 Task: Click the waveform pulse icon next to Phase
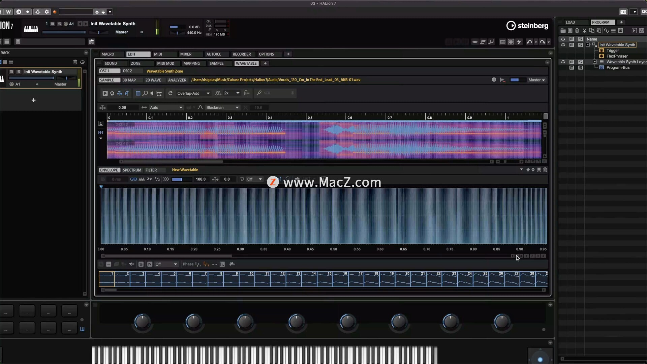(x=232, y=264)
